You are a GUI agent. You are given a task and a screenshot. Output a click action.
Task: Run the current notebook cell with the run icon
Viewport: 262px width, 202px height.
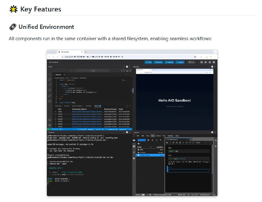[183, 143]
